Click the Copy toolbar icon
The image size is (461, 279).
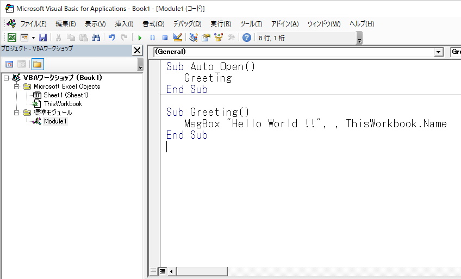[71, 38]
